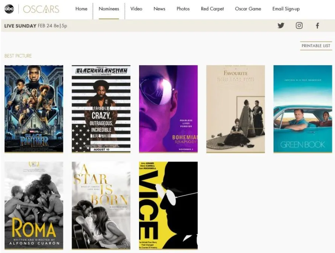335x253 pixels.
Task: Open the Green Book poster
Action: click(x=303, y=109)
